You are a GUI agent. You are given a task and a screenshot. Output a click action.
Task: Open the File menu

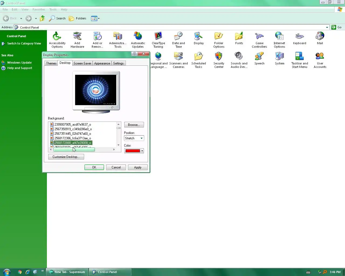point(5,9)
